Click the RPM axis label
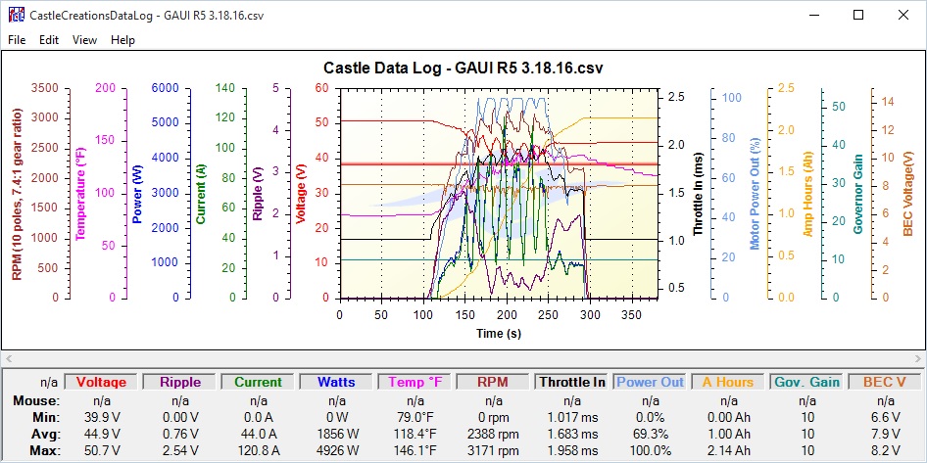 [x=17, y=194]
